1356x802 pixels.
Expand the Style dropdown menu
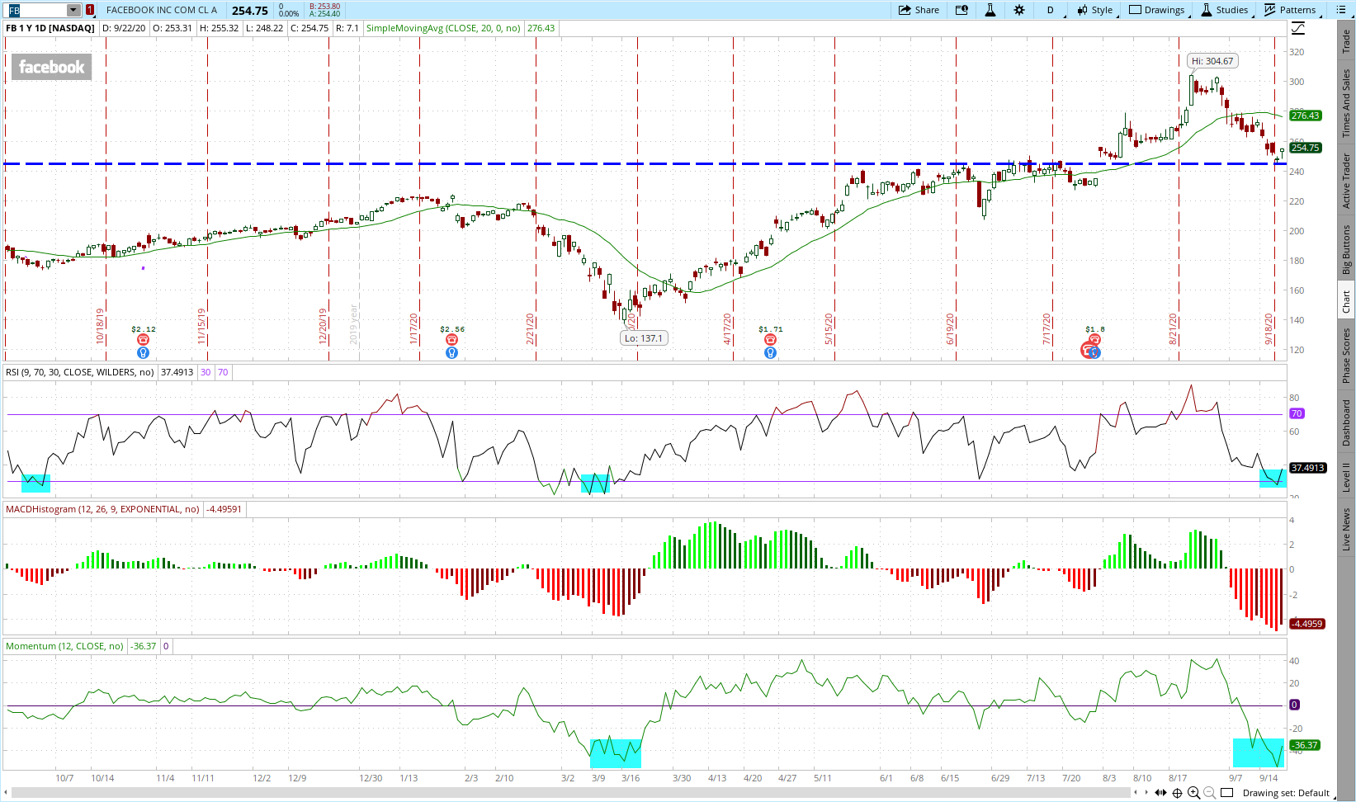(x=1094, y=10)
